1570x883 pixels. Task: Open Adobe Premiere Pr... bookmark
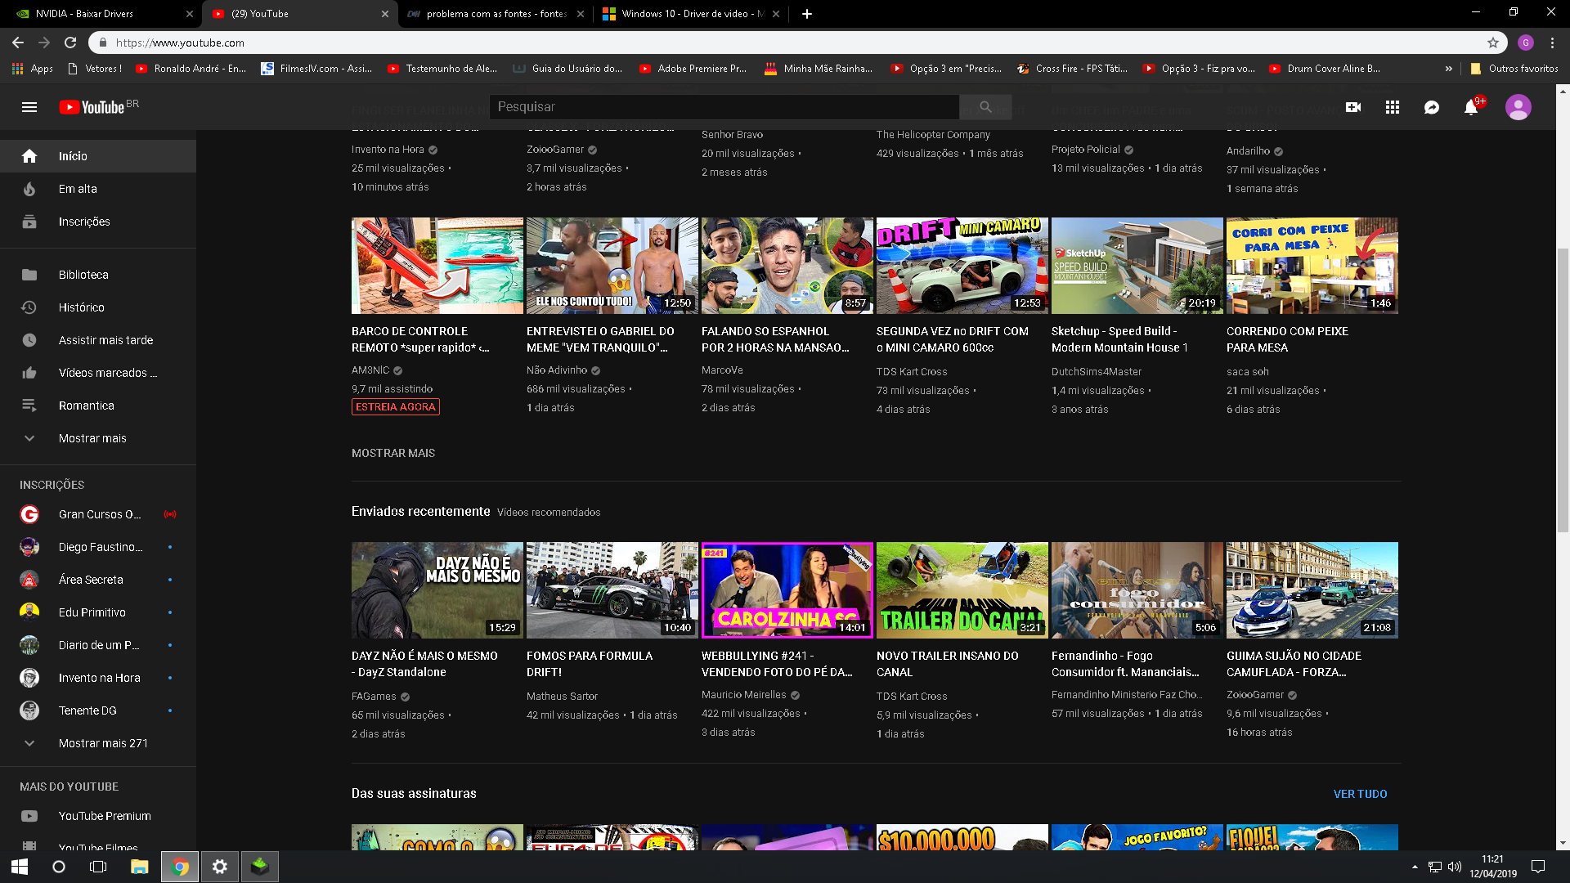click(693, 69)
